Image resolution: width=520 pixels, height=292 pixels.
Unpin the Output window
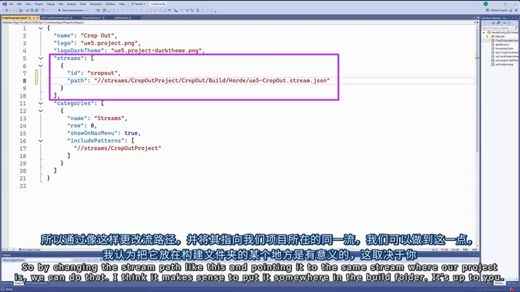coord(473,255)
